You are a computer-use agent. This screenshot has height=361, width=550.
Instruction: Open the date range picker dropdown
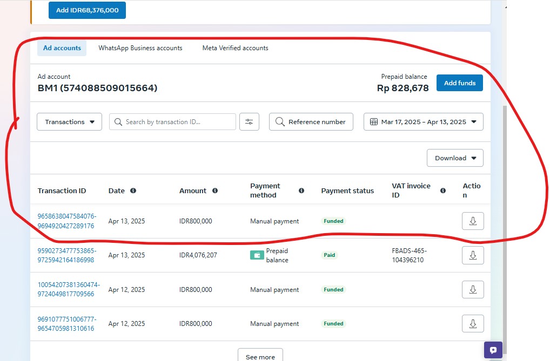click(x=423, y=122)
